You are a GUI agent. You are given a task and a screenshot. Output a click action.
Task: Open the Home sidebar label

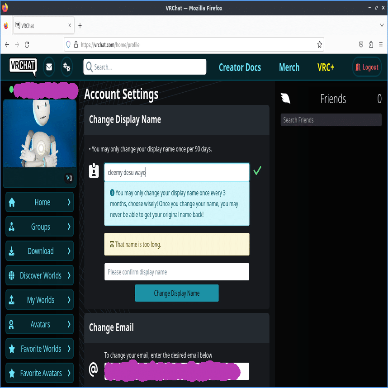coord(43,203)
